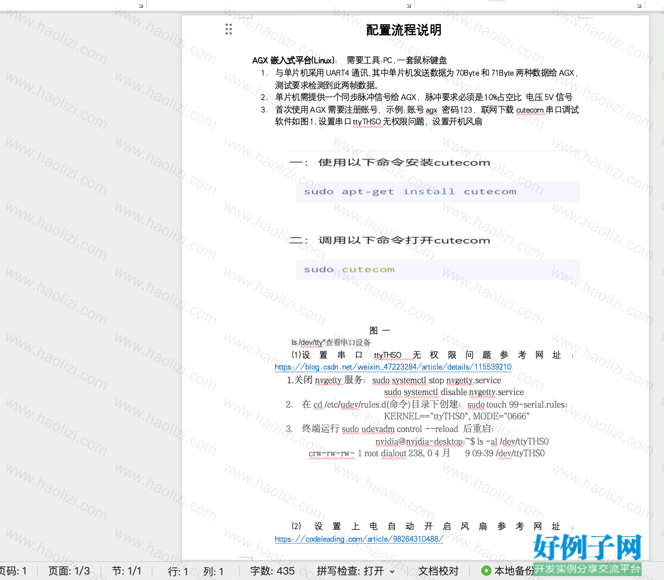Image resolution: width=664 pixels, height=580 pixels.
Task: Click the line KERNEL=="ttyTHS0", MODE="0666"
Action: coord(457,416)
